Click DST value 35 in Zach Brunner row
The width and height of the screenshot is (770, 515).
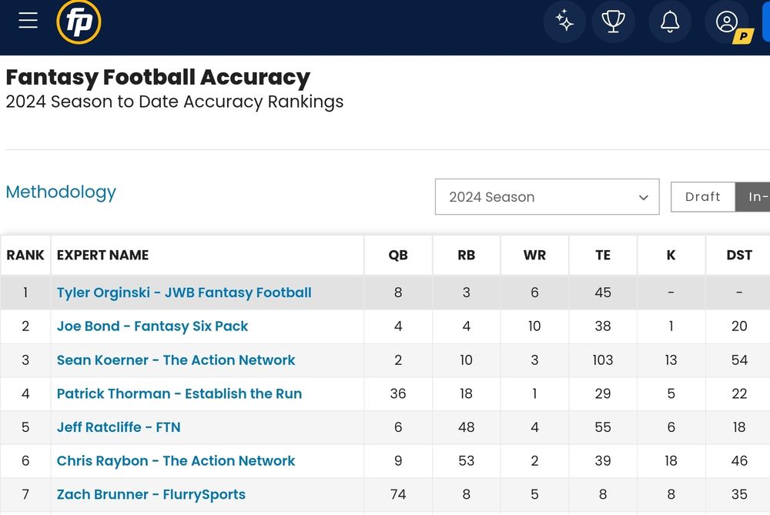click(x=739, y=494)
